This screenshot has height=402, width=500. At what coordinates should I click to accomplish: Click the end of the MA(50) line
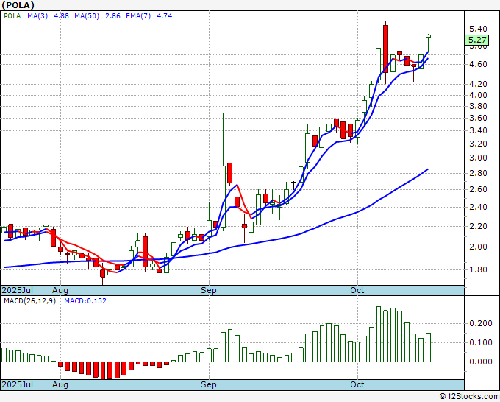[x=427, y=170]
